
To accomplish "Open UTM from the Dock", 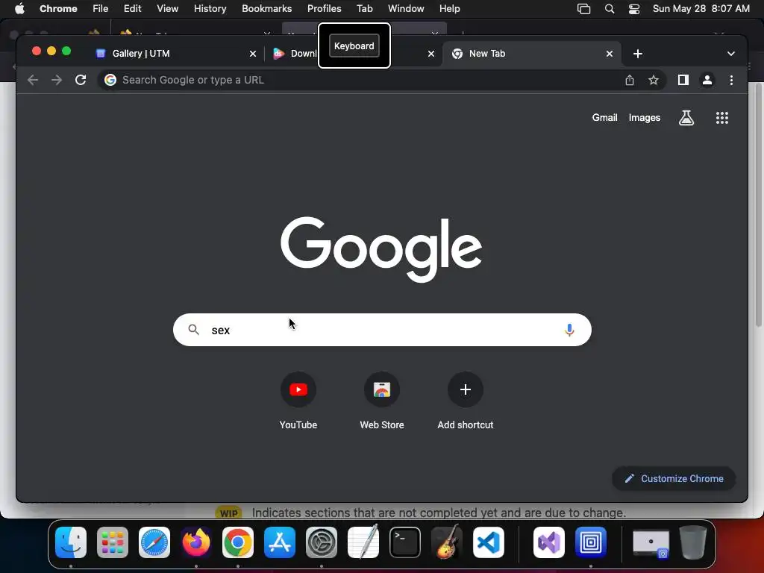I will click(x=591, y=542).
